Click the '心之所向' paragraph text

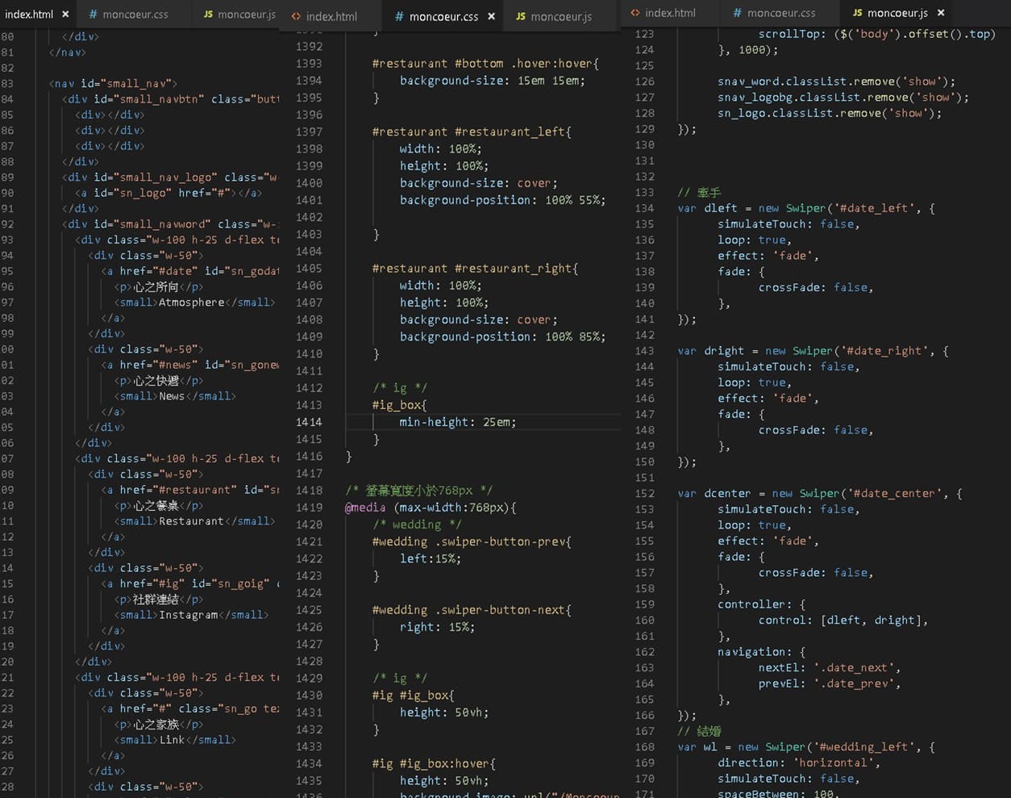click(156, 286)
